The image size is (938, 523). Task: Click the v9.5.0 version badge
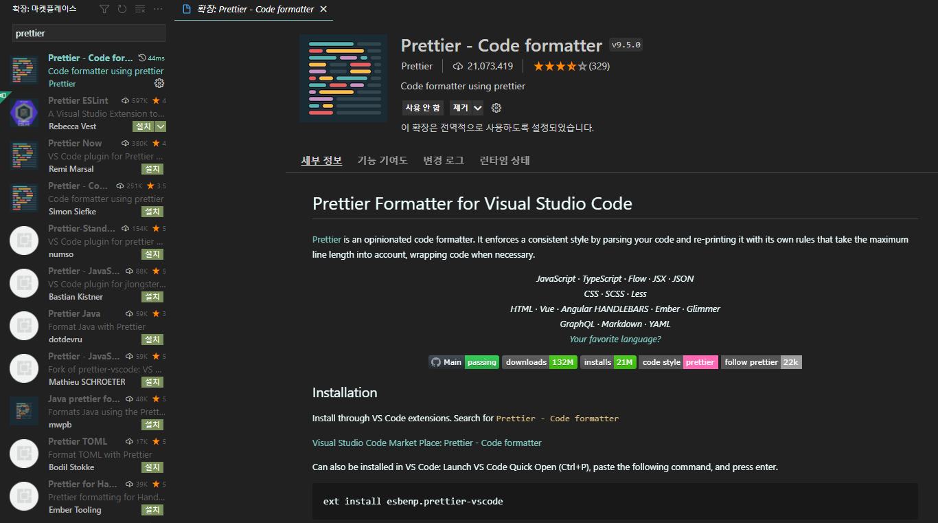pyautogui.click(x=626, y=45)
